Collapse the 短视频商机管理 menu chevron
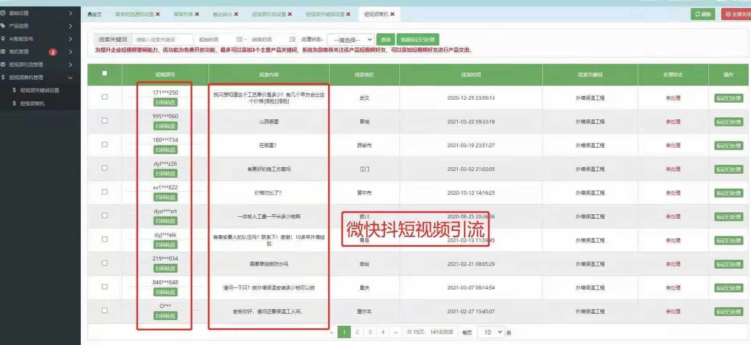Screen dimensions: 751x345 point(70,78)
